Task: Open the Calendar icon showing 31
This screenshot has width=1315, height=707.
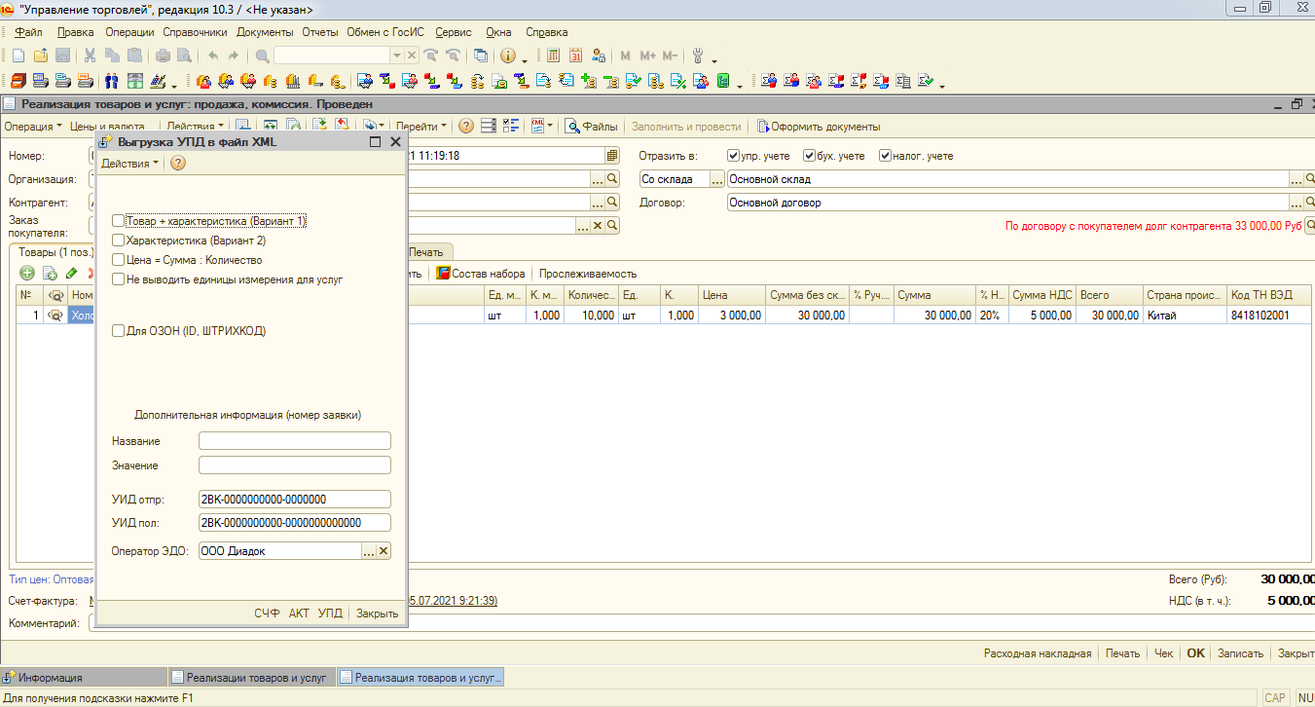Action: point(576,56)
